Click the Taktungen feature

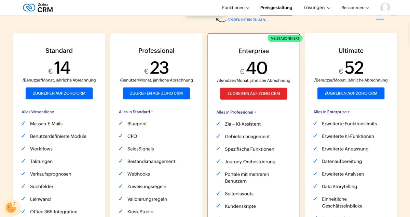click(x=41, y=161)
